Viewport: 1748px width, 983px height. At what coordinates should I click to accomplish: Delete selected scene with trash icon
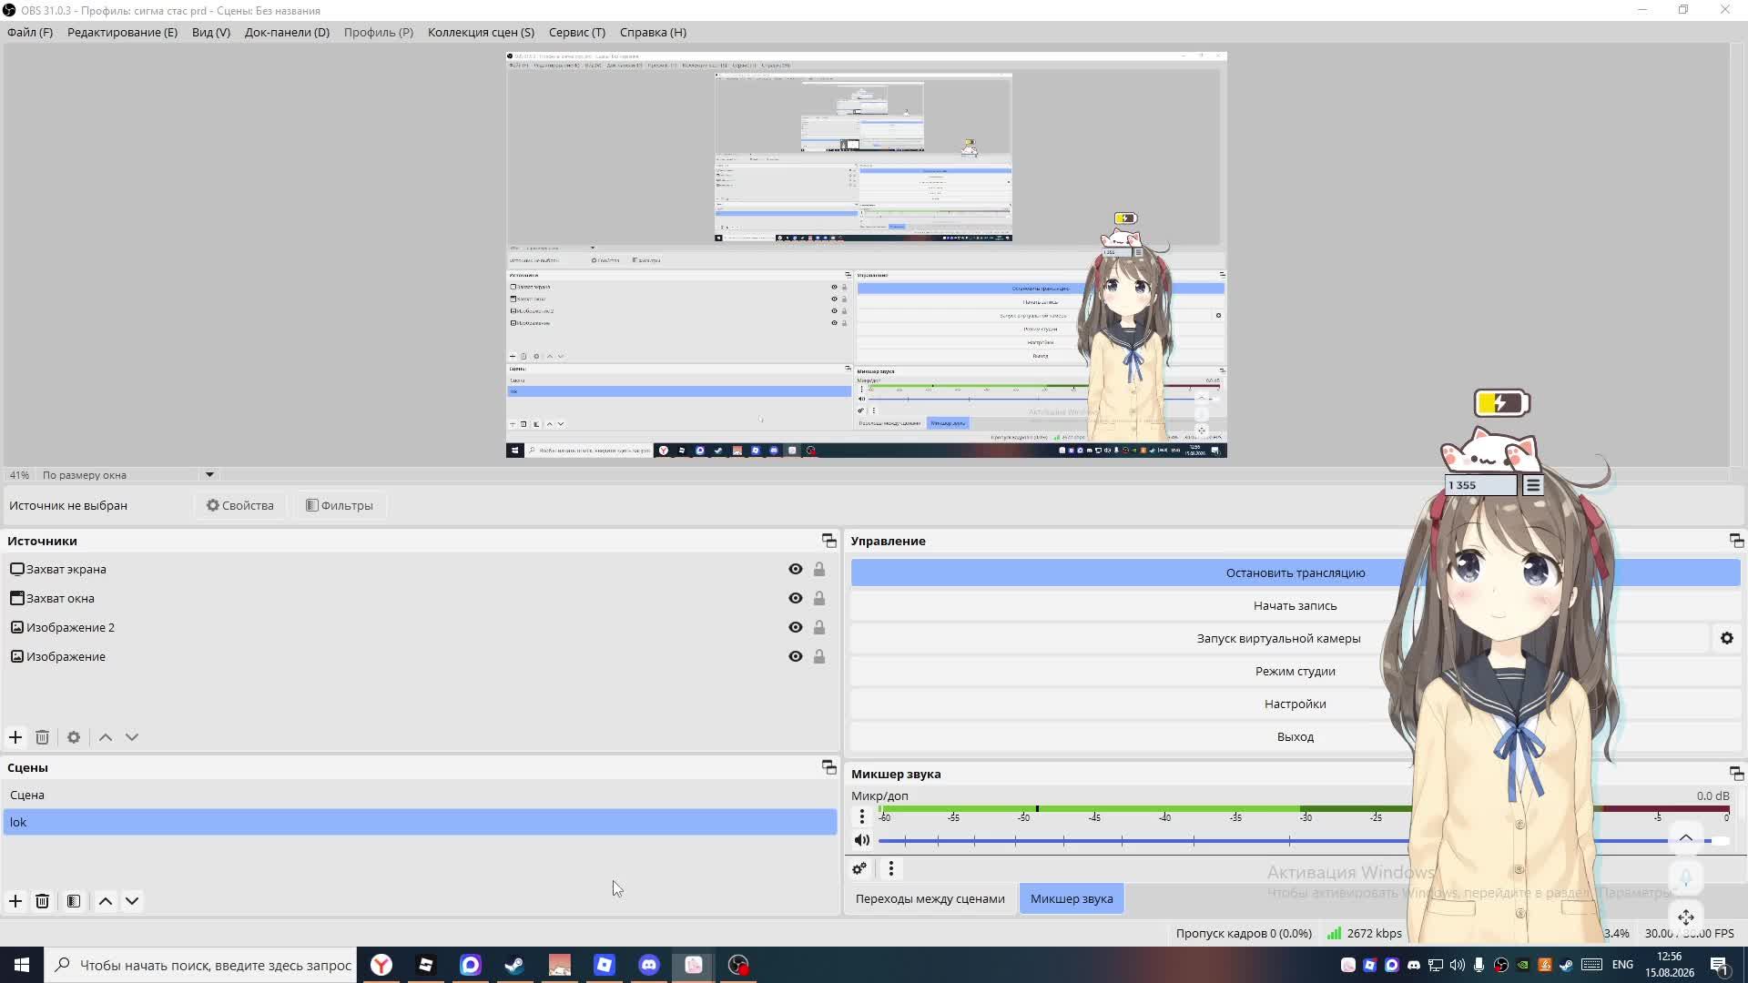coord(42,901)
